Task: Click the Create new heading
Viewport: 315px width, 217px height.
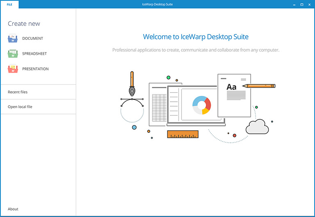Action: click(x=24, y=24)
